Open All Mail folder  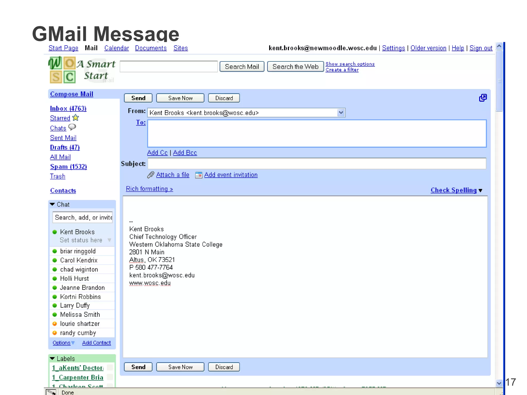point(60,157)
